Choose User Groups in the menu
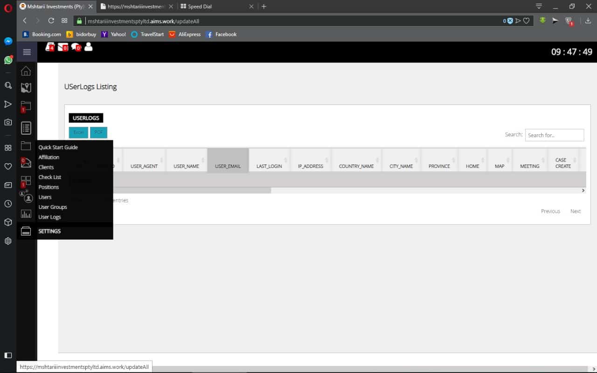 pyautogui.click(x=53, y=207)
